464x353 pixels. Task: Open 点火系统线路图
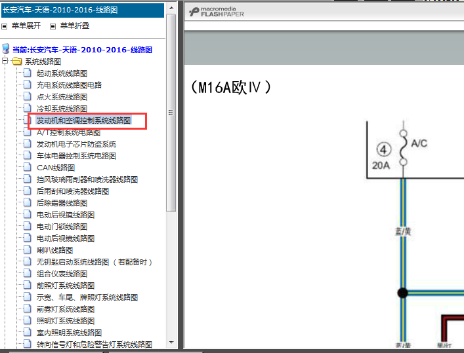point(62,97)
